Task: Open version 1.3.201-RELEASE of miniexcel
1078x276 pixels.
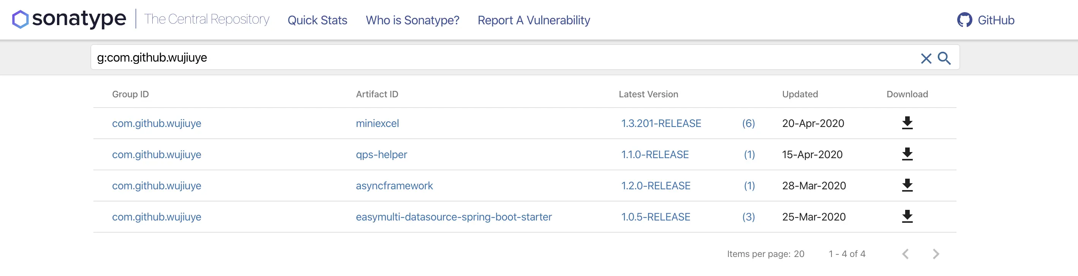Action: [x=661, y=124]
